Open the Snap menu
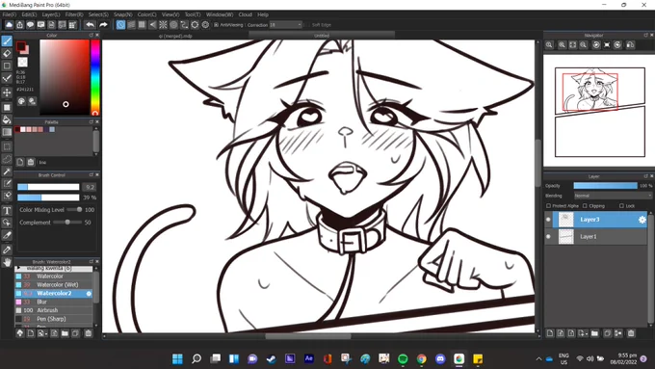Viewport: 655px width, 369px height. 123,14
